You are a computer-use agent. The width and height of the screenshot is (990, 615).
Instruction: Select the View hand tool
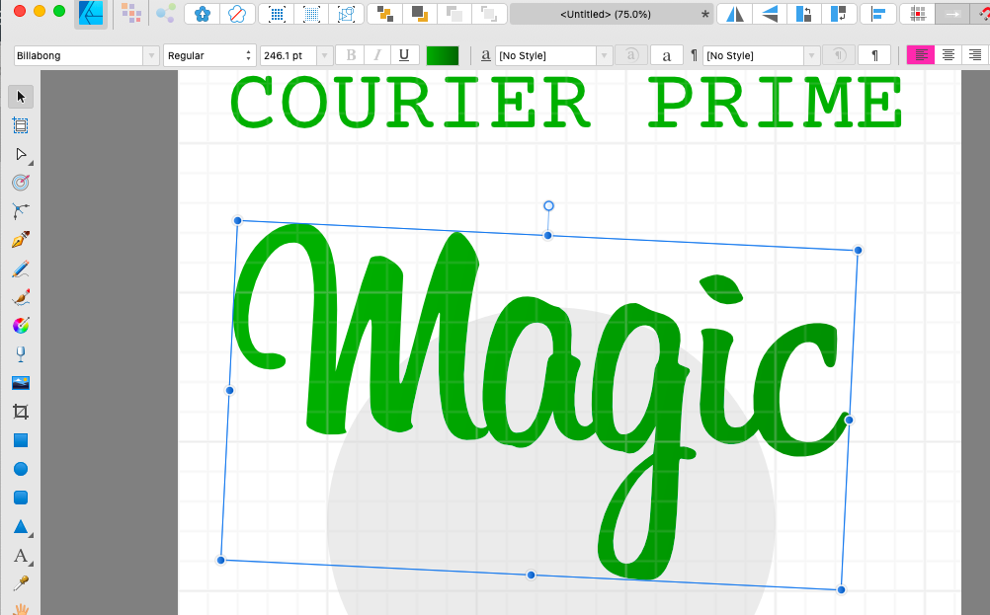tap(21, 609)
